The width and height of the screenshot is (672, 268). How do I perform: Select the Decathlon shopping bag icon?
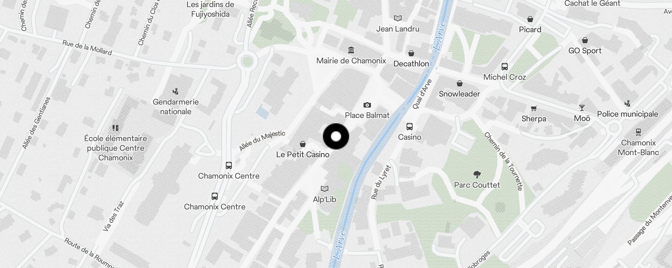[411, 53]
